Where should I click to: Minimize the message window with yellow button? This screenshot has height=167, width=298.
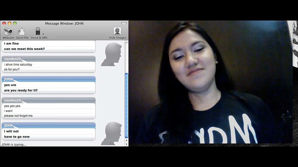(9, 23)
